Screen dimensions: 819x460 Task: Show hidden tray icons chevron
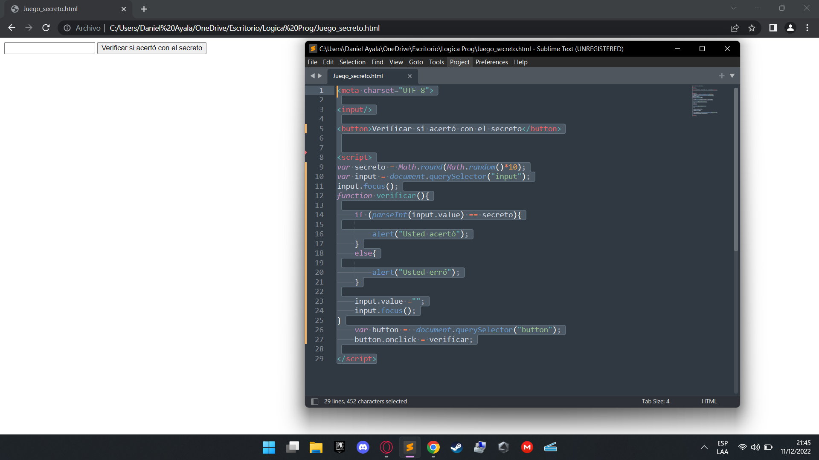coord(704,447)
